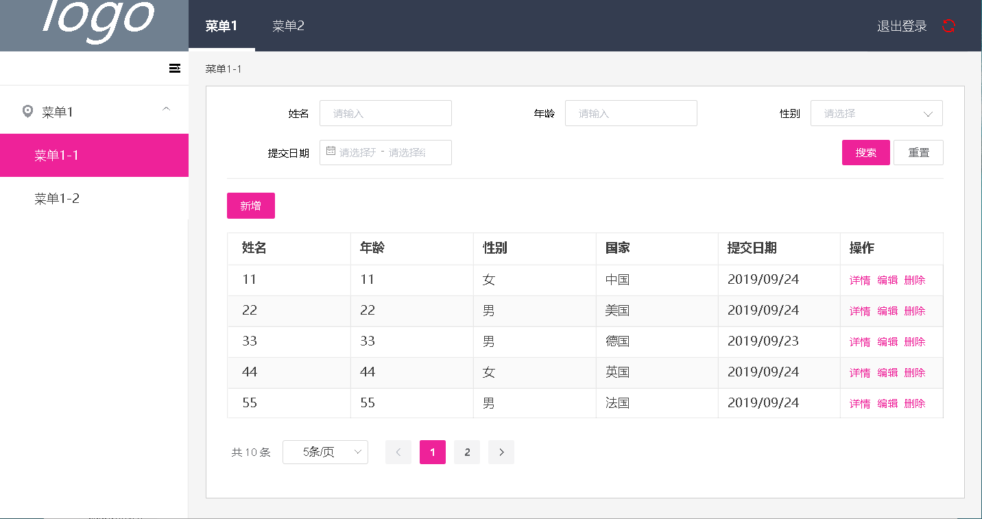Go to previous page arrow

point(398,452)
